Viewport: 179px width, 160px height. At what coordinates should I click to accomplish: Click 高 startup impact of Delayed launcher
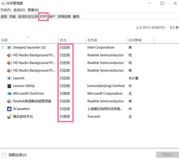point(130,48)
